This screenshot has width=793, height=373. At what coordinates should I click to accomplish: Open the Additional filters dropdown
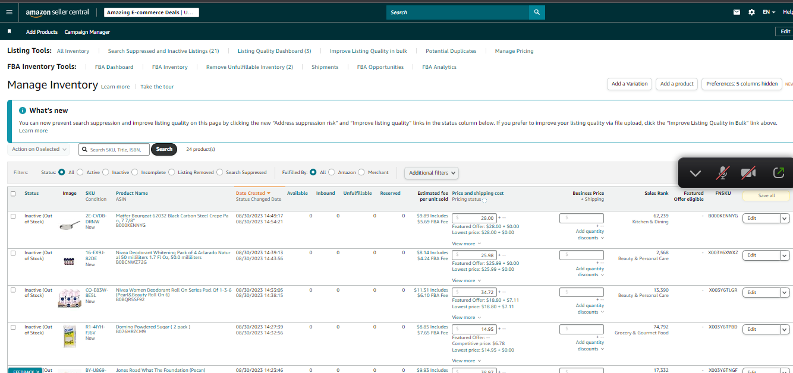click(433, 173)
